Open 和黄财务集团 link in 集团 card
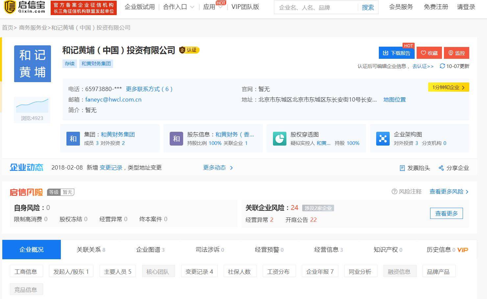Screen dimensions: 487x299 (118, 134)
